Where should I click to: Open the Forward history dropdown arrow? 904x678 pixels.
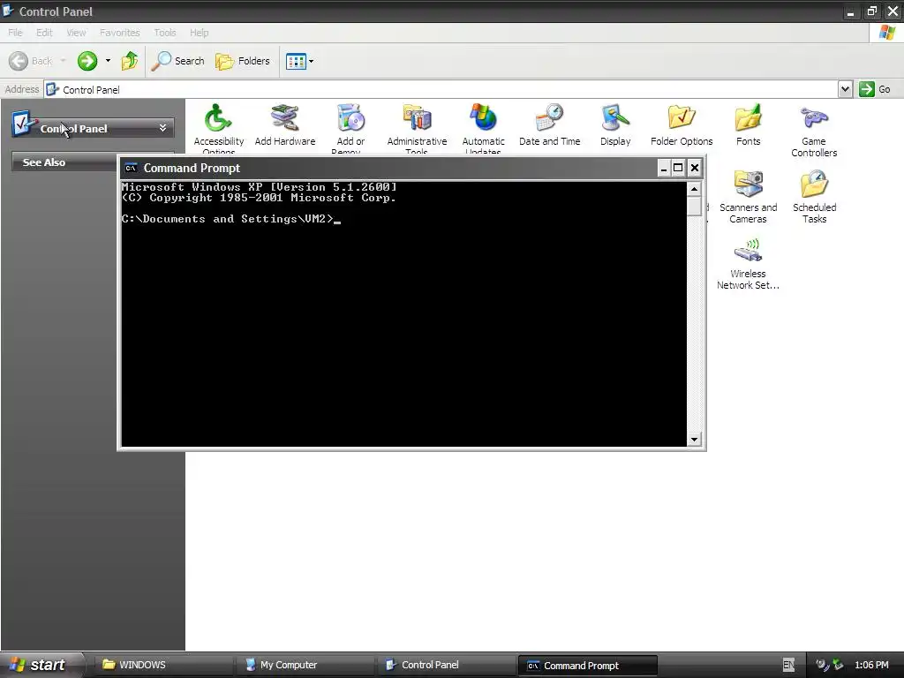point(108,61)
